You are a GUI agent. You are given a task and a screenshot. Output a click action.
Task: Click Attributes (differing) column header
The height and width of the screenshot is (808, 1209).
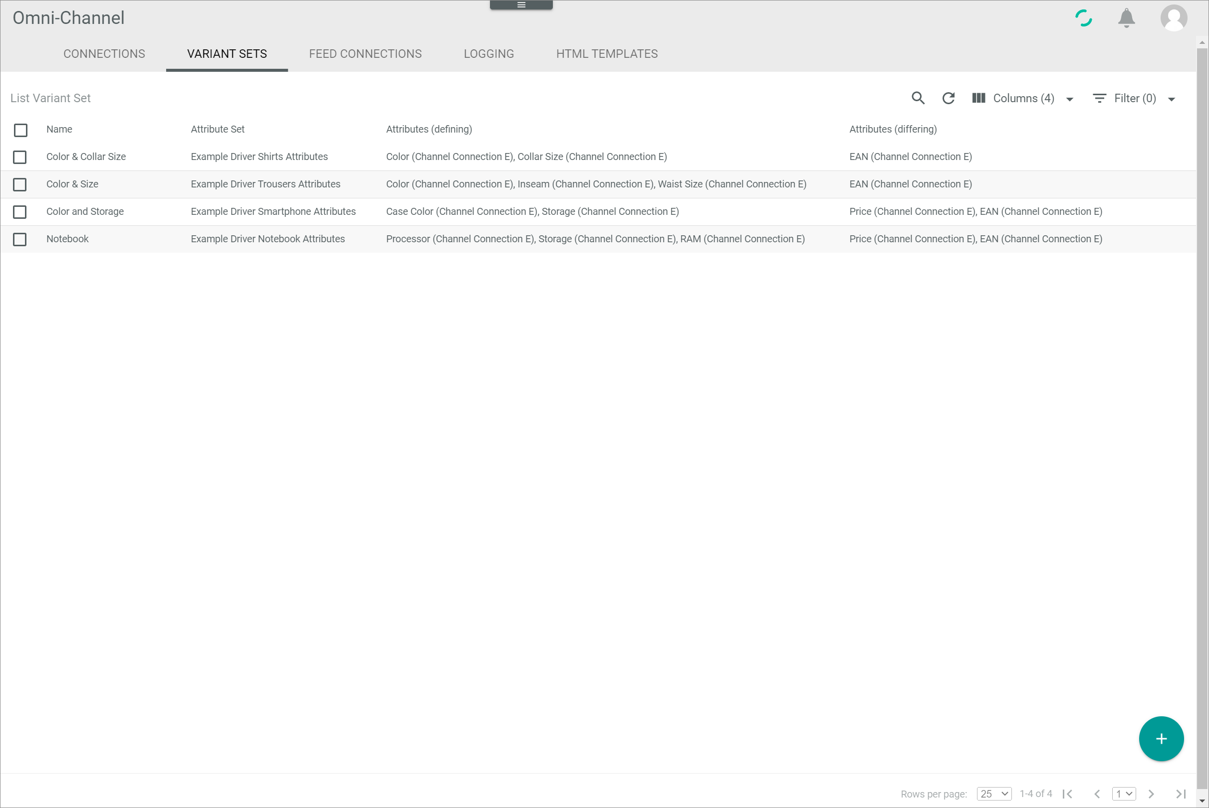(893, 129)
